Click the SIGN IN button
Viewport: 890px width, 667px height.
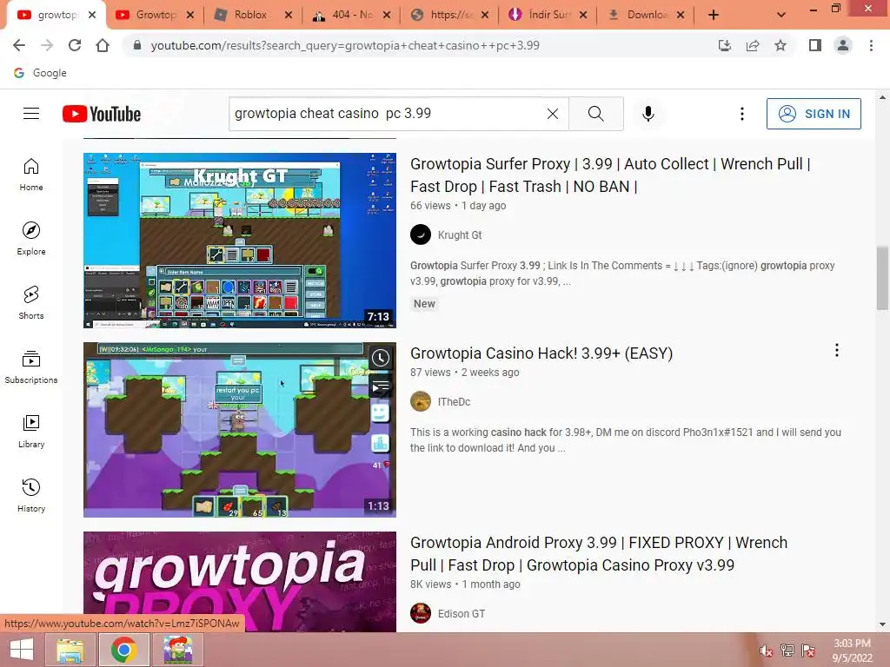coord(814,114)
